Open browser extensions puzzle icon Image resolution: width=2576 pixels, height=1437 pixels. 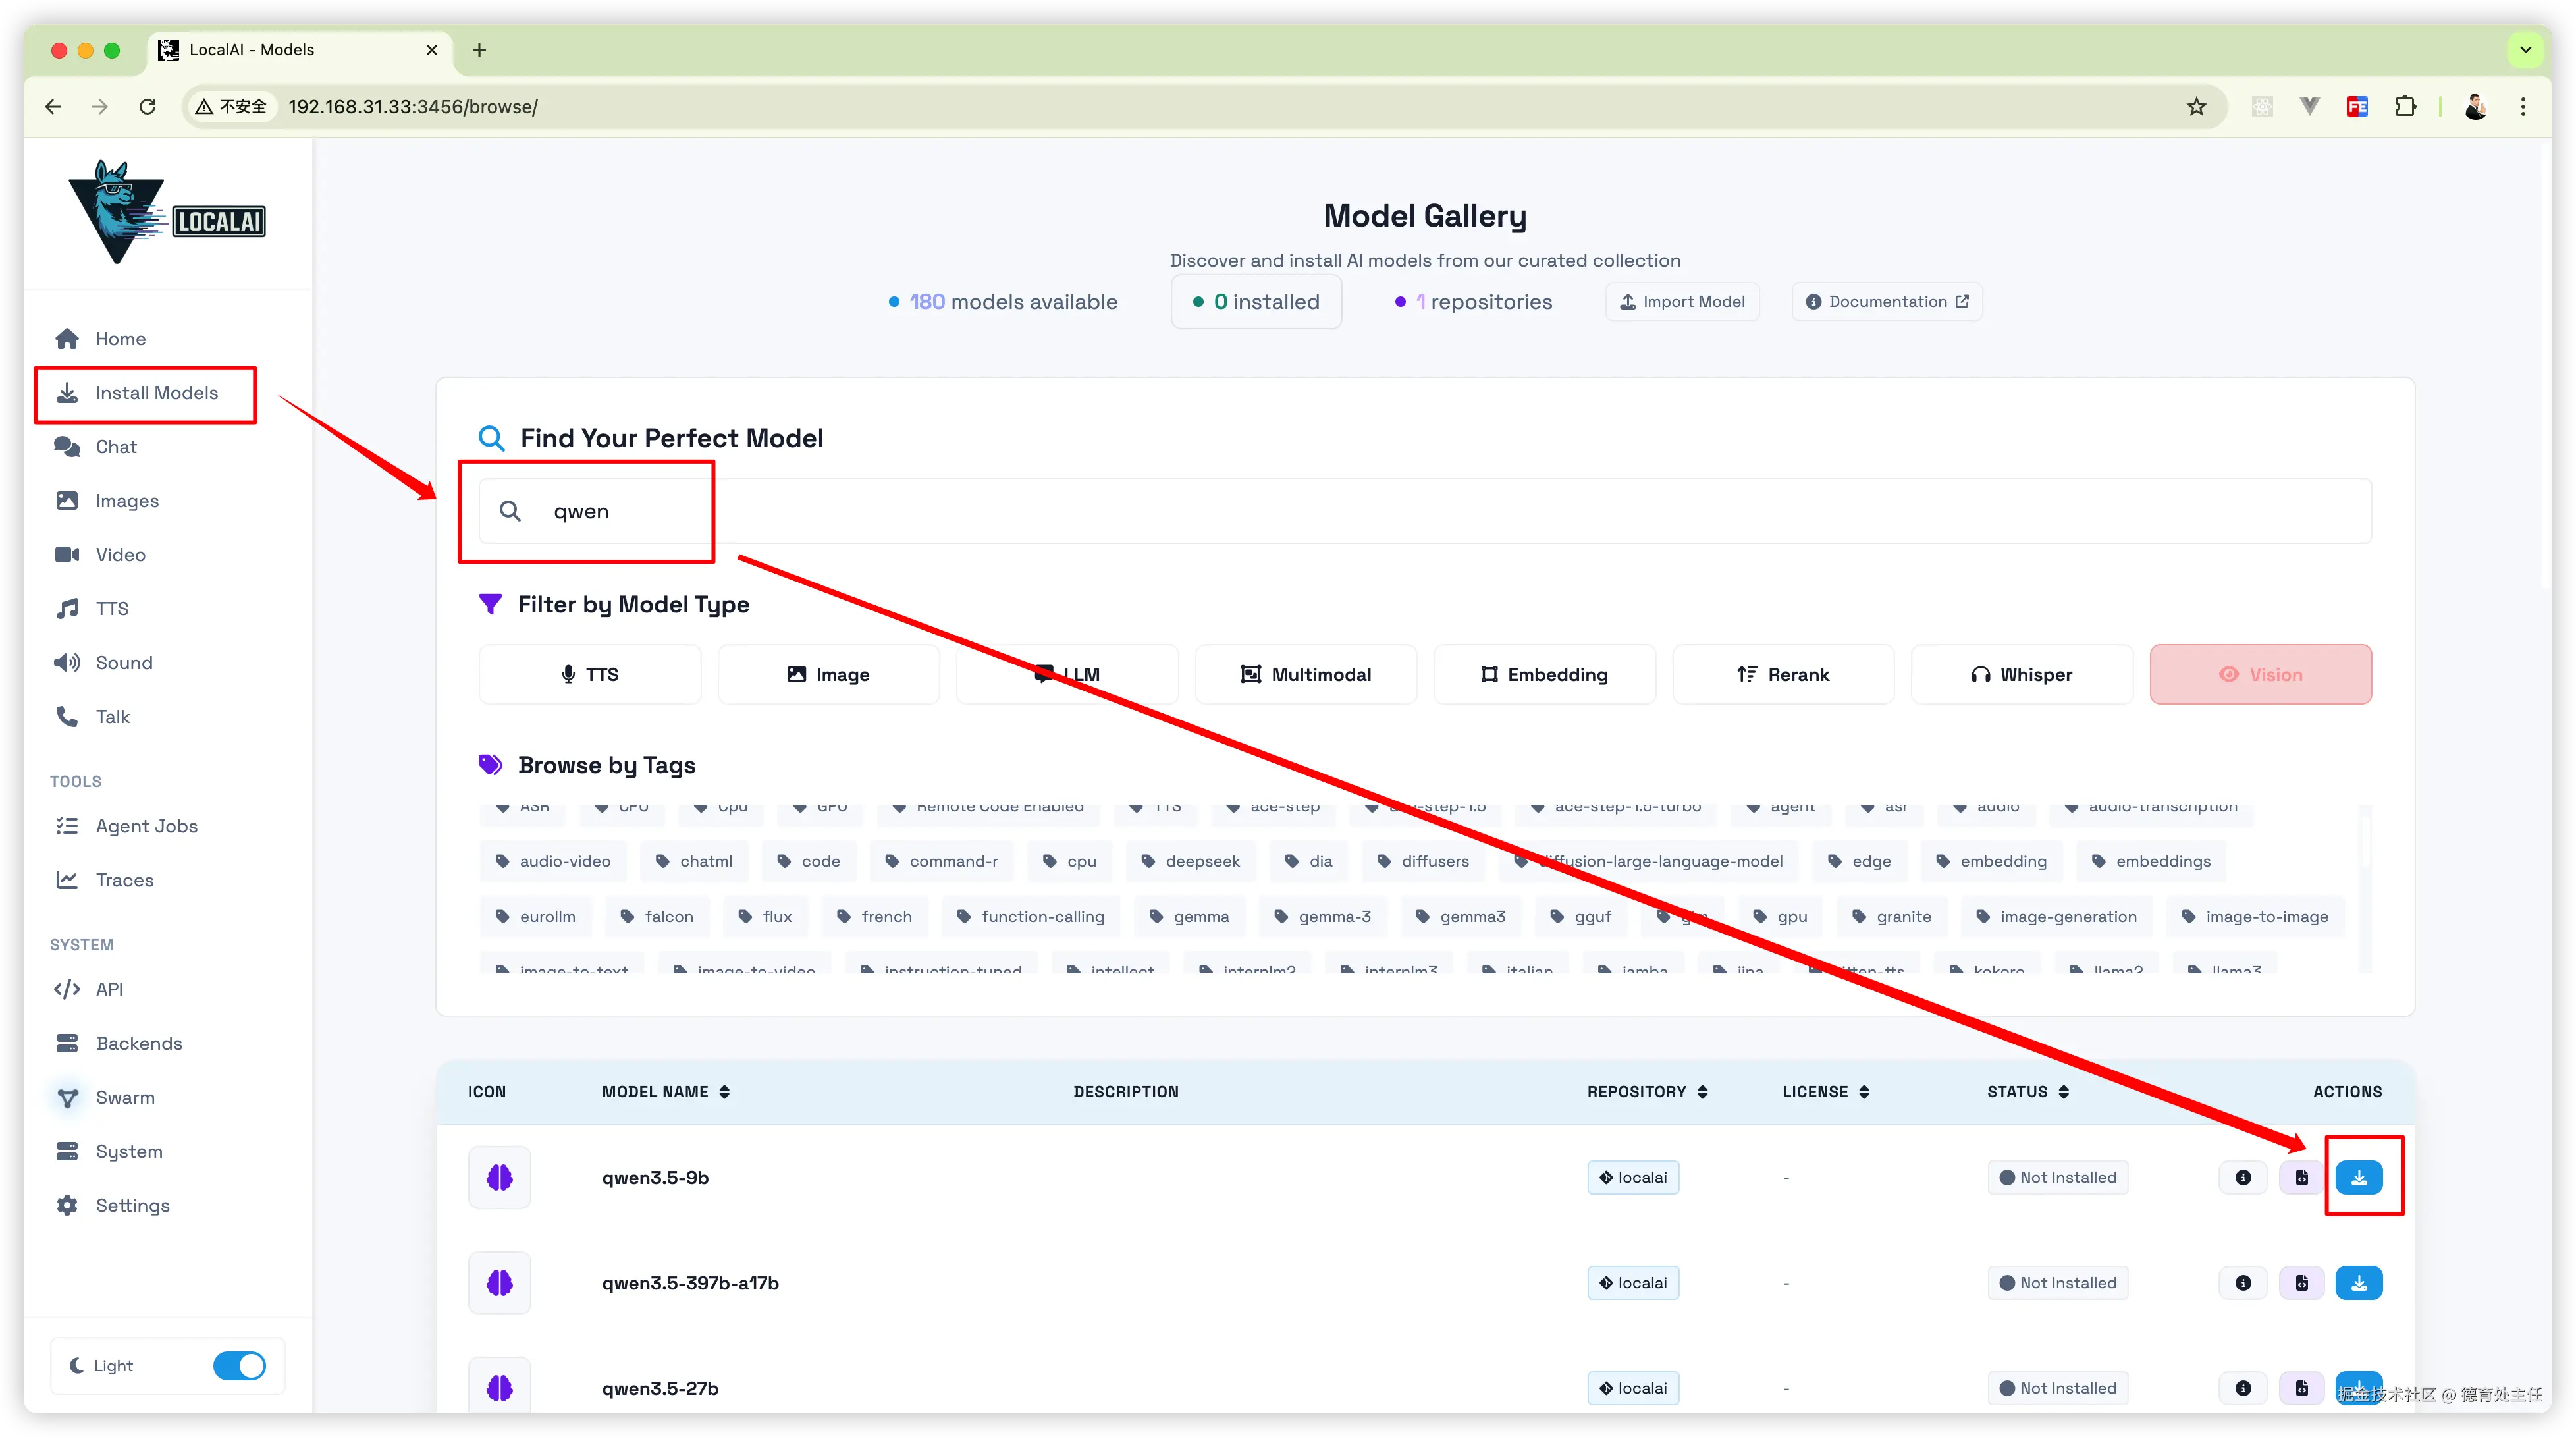pos(2405,106)
